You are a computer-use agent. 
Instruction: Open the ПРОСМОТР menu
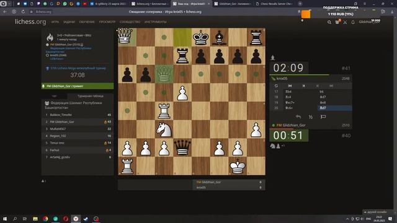coord(107,22)
